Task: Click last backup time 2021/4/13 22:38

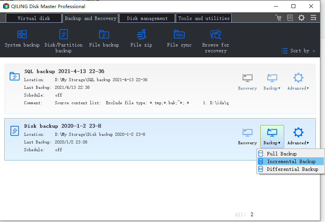Action: (72, 87)
